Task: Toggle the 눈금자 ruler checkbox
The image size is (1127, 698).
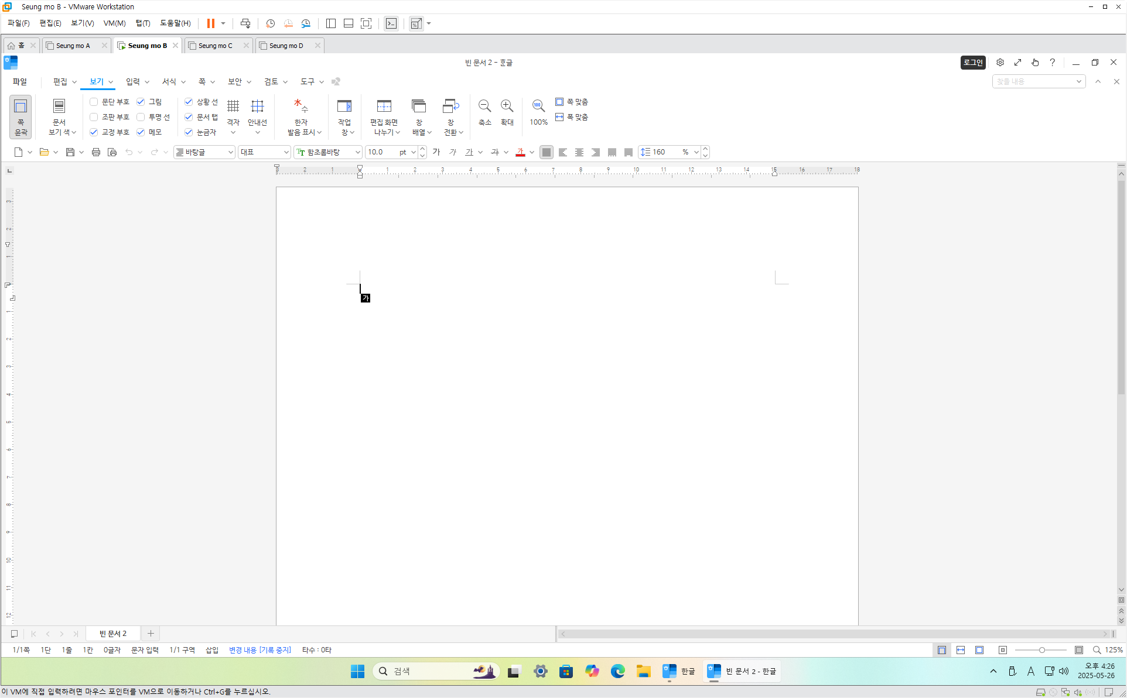Action: [189, 132]
